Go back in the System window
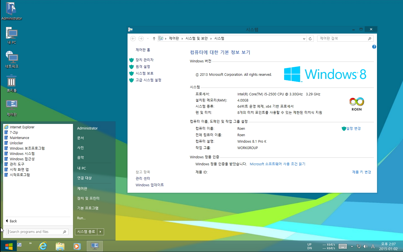 [x=133, y=39]
